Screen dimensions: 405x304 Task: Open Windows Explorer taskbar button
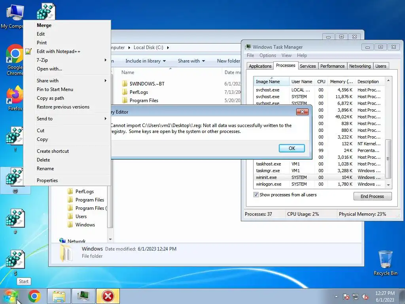click(x=59, y=296)
